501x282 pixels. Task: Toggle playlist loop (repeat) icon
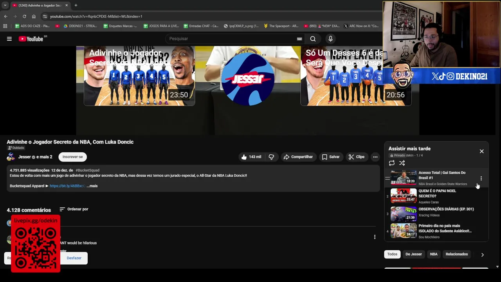[392, 163]
